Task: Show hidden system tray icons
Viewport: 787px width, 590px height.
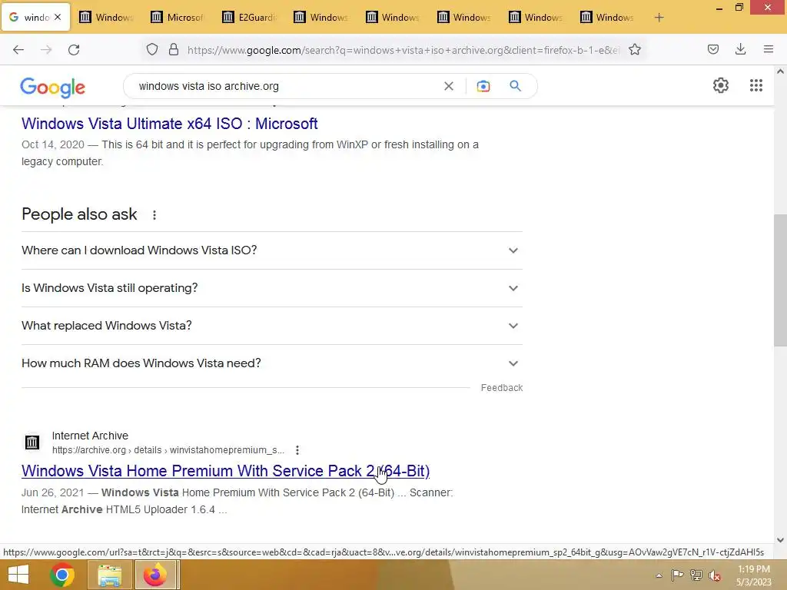Action: pyautogui.click(x=659, y=575)
